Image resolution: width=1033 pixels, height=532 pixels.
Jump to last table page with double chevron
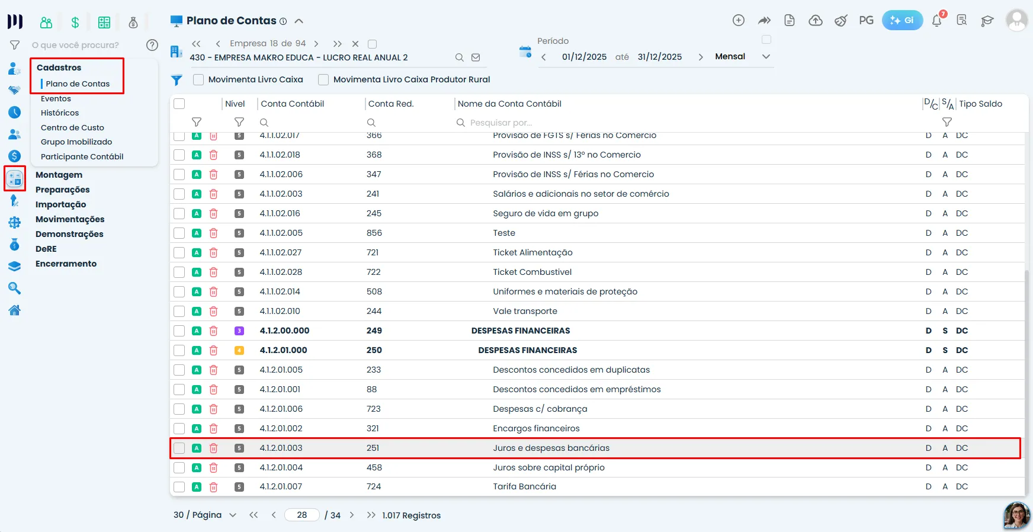pyautogui.click(x=371, y=515)
